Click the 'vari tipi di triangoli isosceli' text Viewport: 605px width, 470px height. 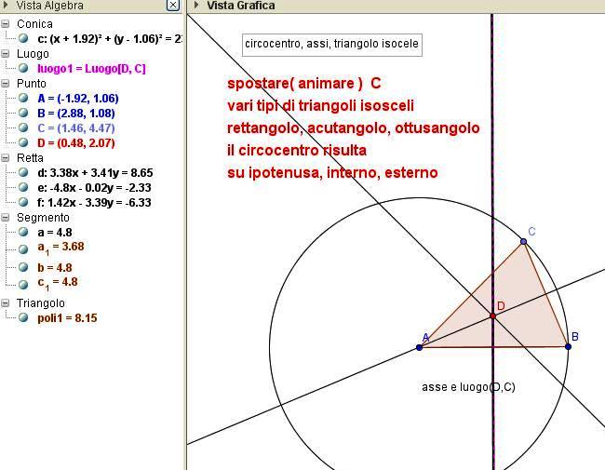pyautogui.click(x=320, y=106)
